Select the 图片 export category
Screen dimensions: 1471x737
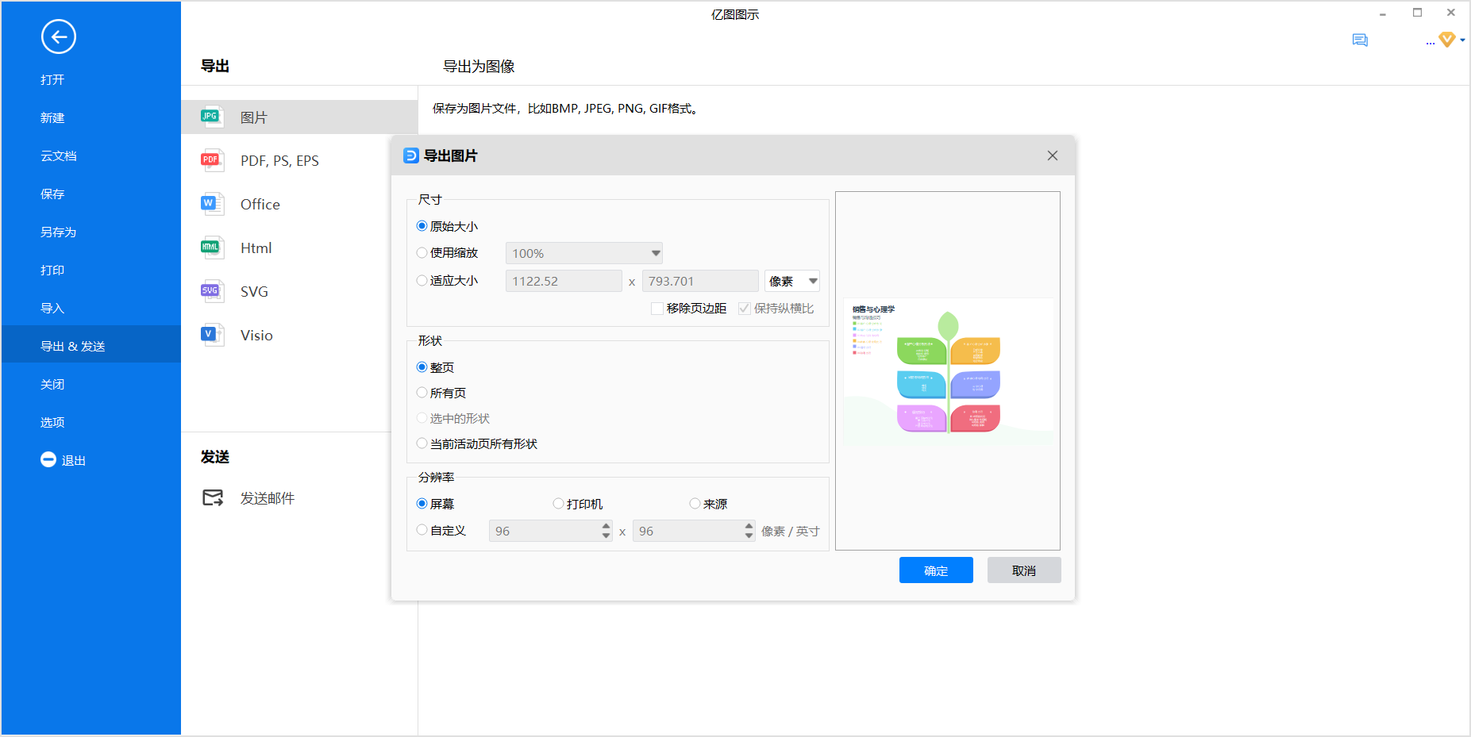tap(299, 117)
